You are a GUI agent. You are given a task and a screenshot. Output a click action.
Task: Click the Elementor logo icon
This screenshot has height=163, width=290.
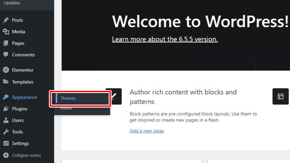click(6, 70)
